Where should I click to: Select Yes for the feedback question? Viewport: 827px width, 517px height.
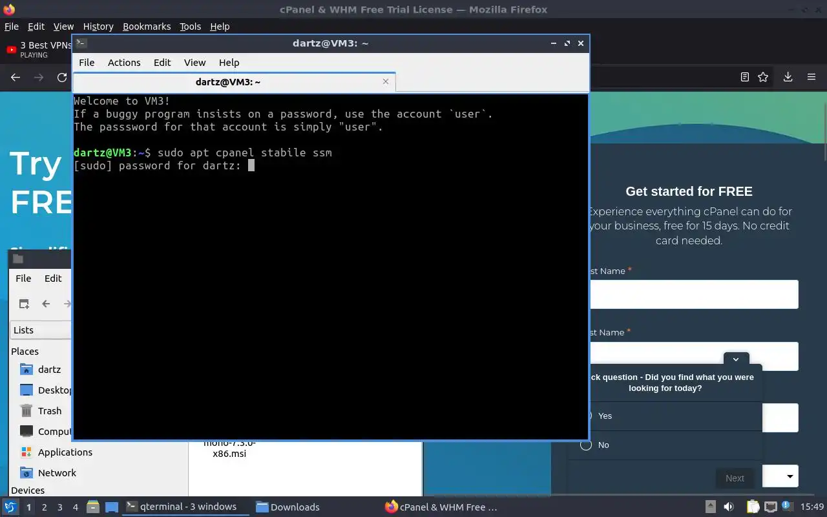pyautogui.click(x=605, y=416)
